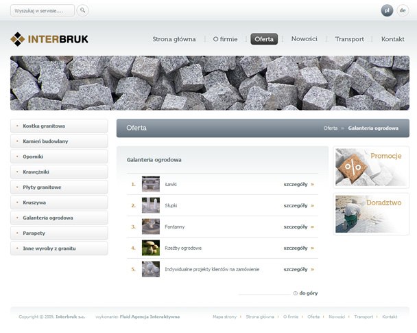Open the Strona główna menu item
The image size is (417, 333).
click(x=174, y=39)
